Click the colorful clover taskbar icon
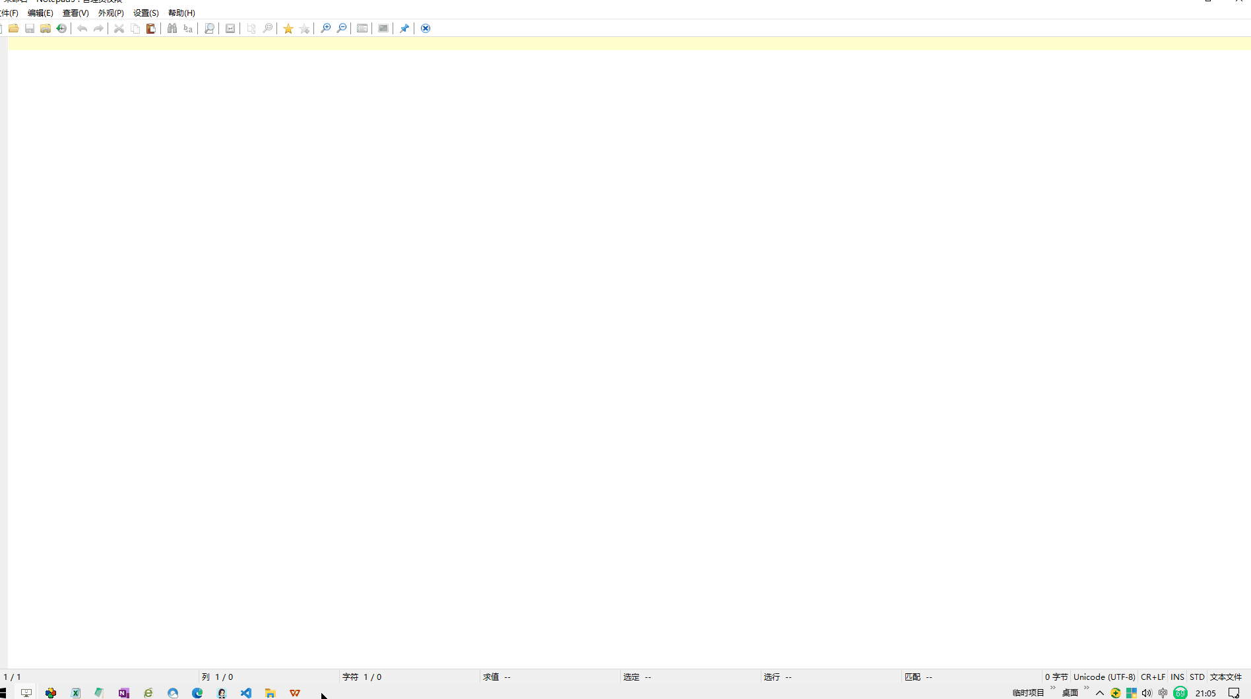Image resolution: width=1251 pixels, height=699 pixels. click(51, 693)
